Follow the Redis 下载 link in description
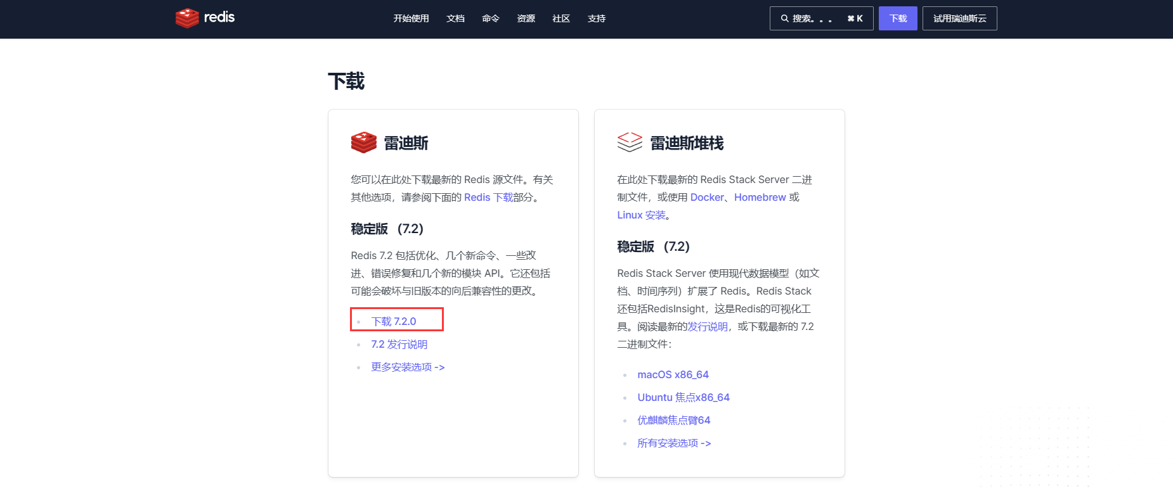The image size is (1173, 489). (488, 198)
